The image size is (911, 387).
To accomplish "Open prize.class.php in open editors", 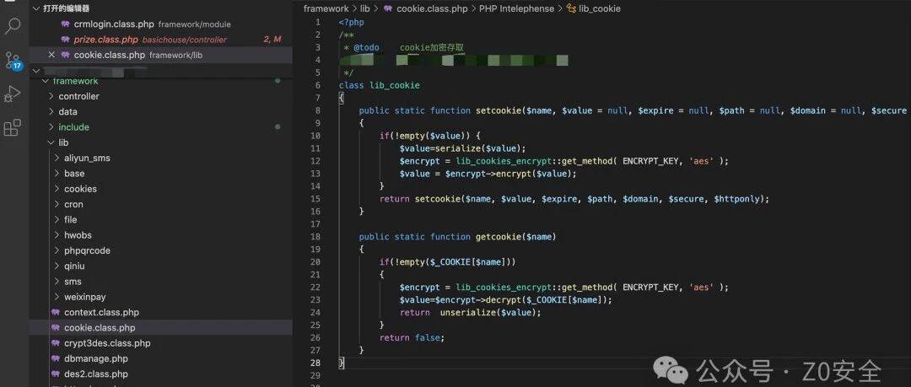I will [x=161, y=40].
